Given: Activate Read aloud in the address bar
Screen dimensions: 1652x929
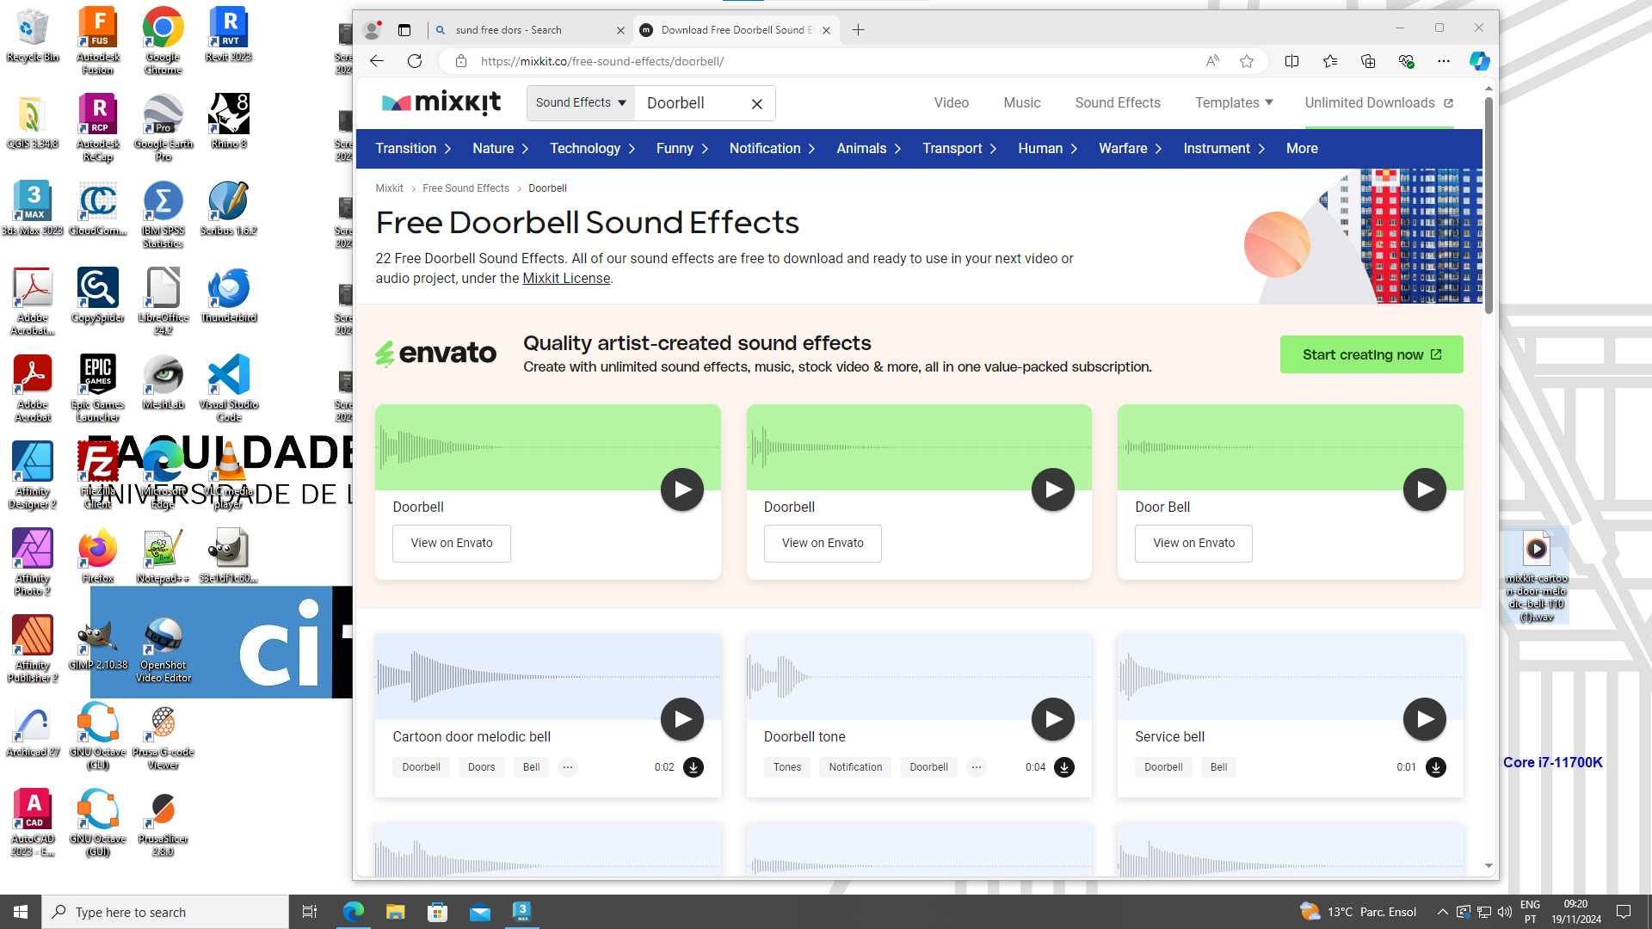Looking at the screenshot, I should pyautogui.click(x=1212, y=61).
